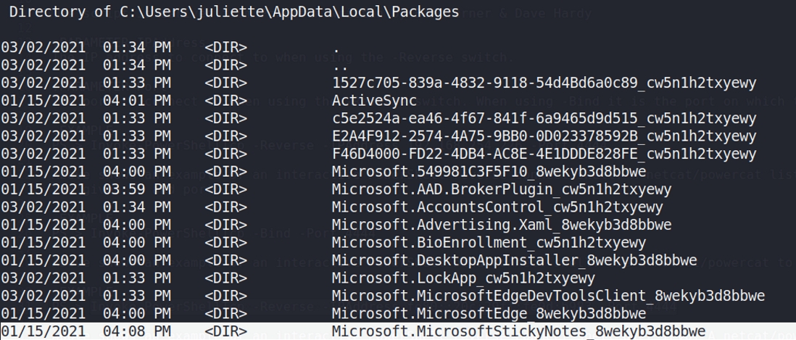Click the 1527c705-839a-4832 package folder name
796x340 pixels.
coord(544,83)
